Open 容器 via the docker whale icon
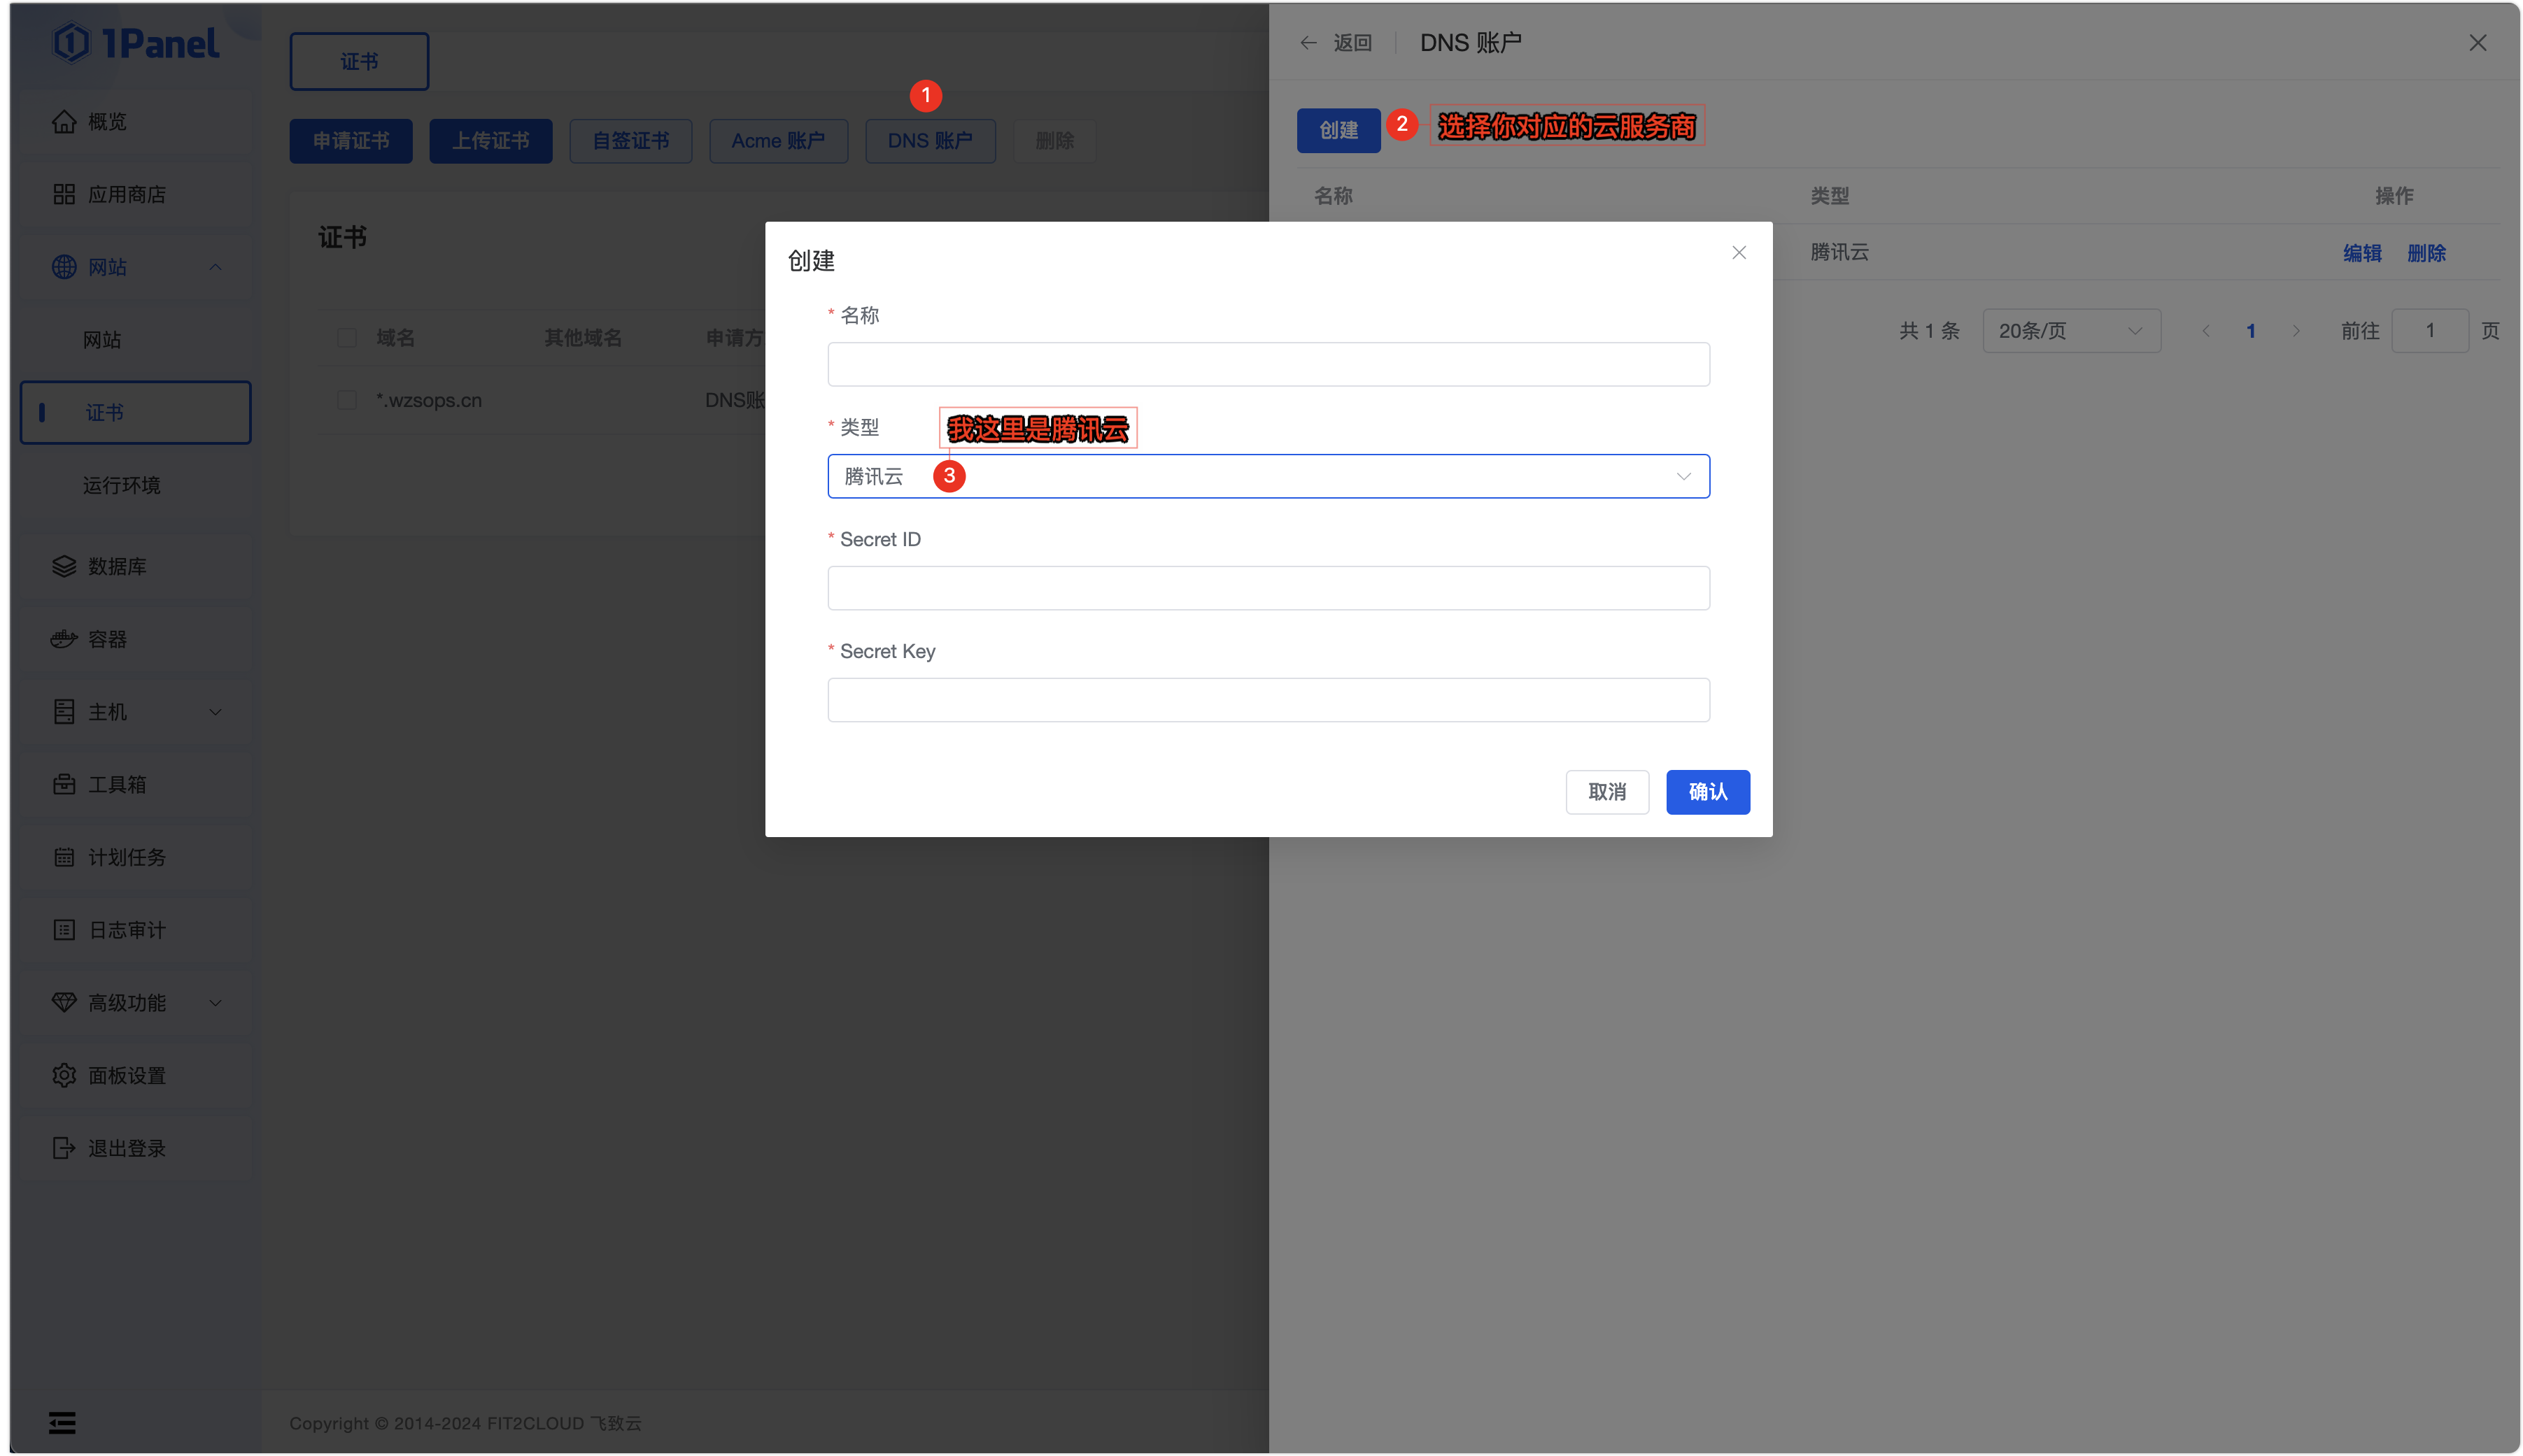Image resolution: width=2523 pixels, height=1456 pixels. [x=64, y=639]
